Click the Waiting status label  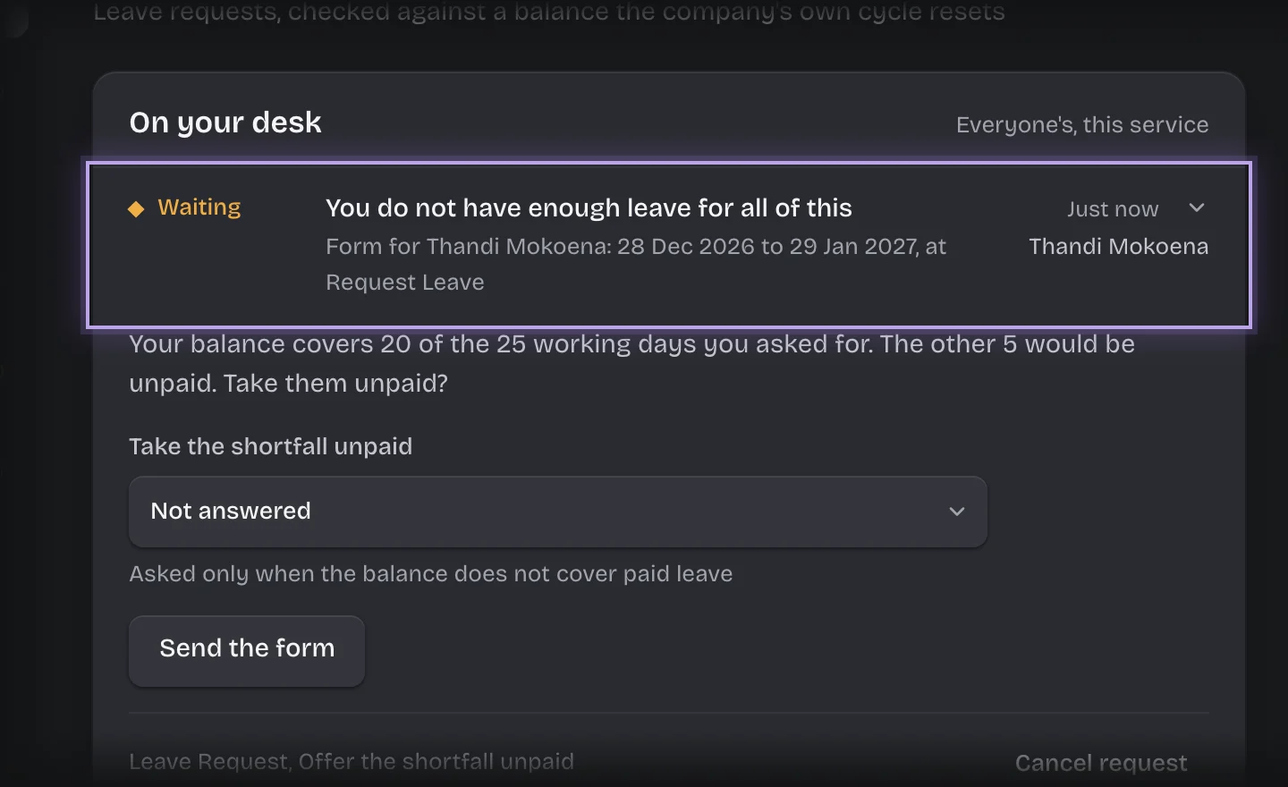tap(199, 207)
